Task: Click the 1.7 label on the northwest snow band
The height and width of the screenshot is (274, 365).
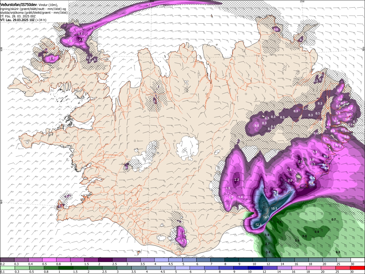Action: coord(92,28)
